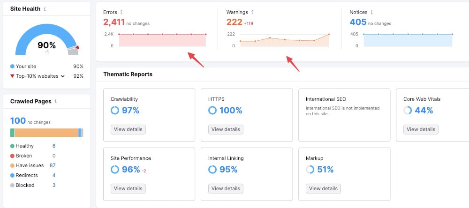Click the Core Web Vitals 44% score
This screenshot has height=208, width=469.
[424, 111]
